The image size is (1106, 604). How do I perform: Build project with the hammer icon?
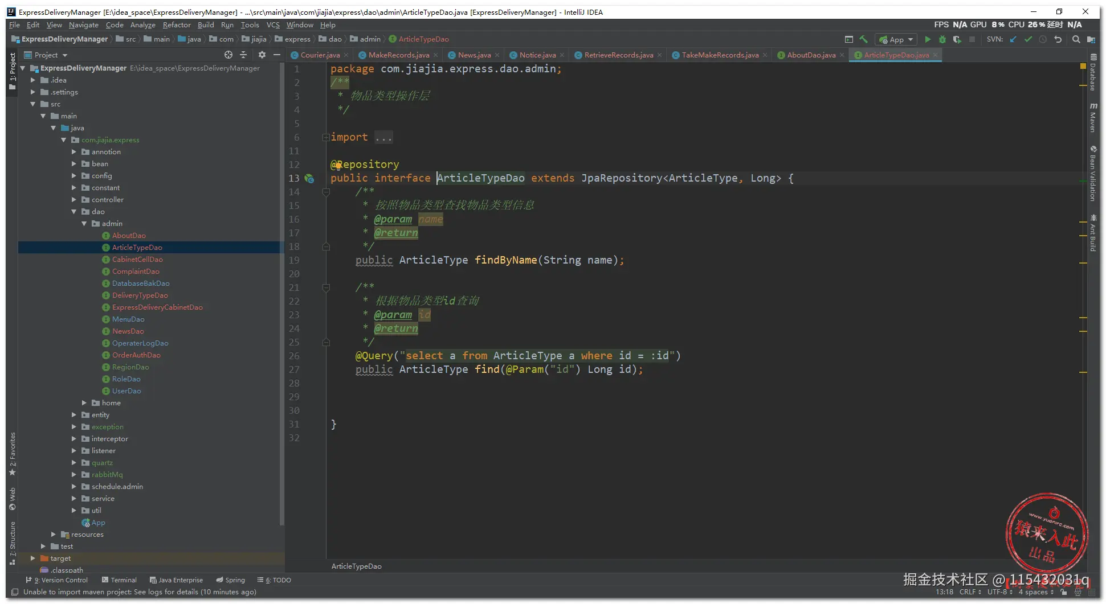click(x=864, y=39)
